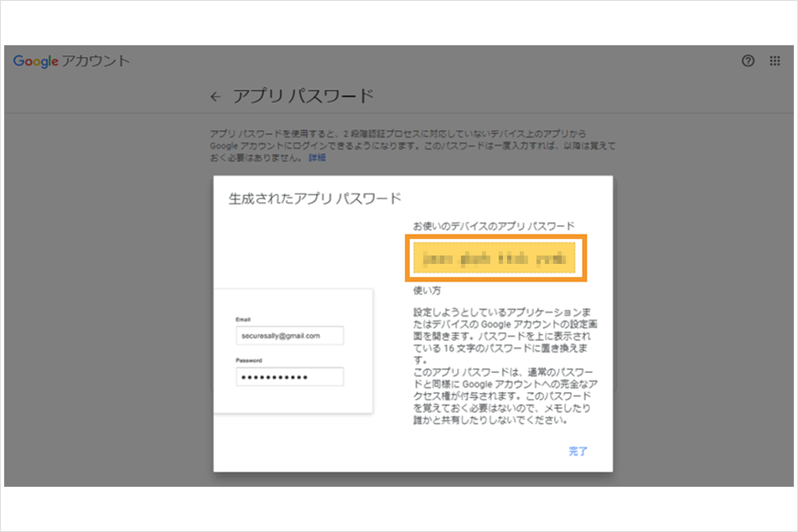This screenshot has width=798, height=532.
Task: Click the help question mark icon
Action: [x=748, y=61]
